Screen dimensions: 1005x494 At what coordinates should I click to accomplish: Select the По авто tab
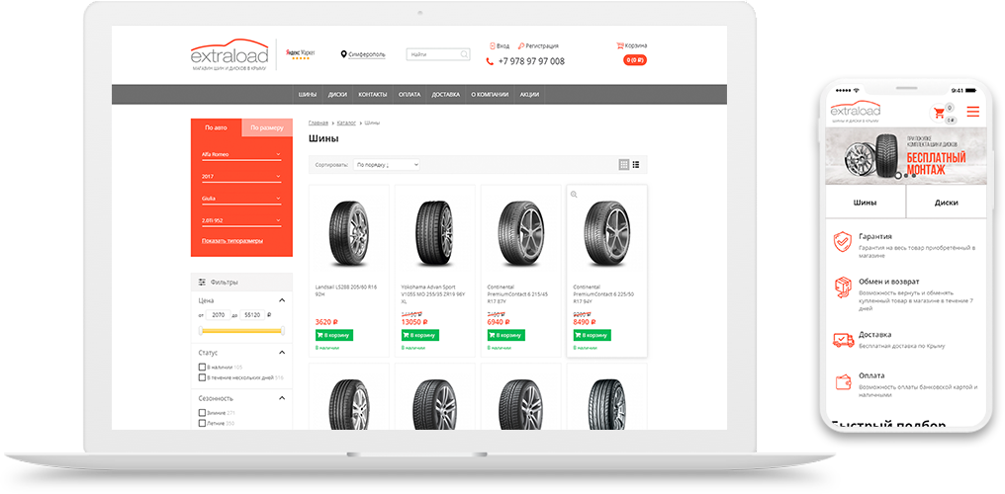pyautogui.click(x=216, y=127)
